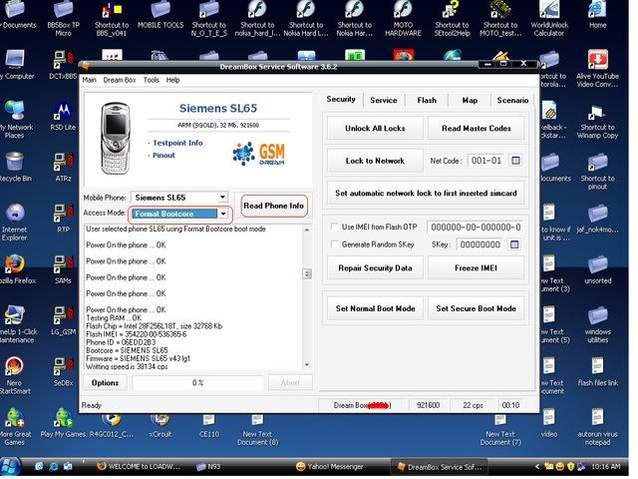The height and width of the screenshot is (479, 638).
Task: Click Set automatic network lock button
Action: (x=426, y=193)
